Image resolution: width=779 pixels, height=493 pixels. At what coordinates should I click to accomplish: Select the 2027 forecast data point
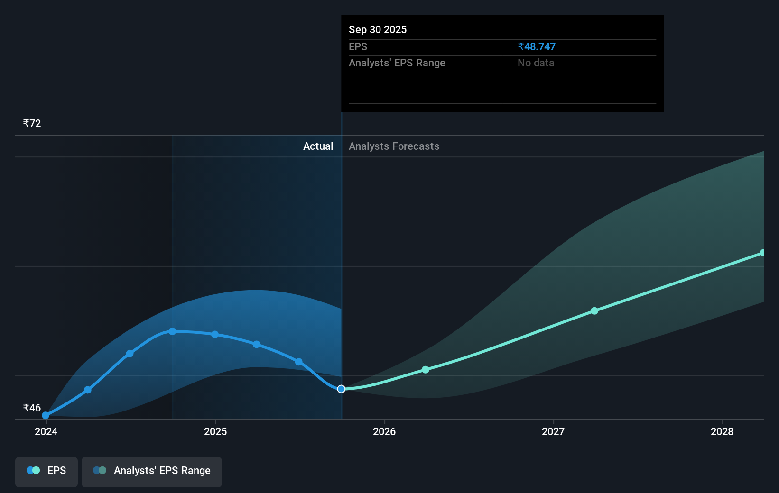pos(594,311)
